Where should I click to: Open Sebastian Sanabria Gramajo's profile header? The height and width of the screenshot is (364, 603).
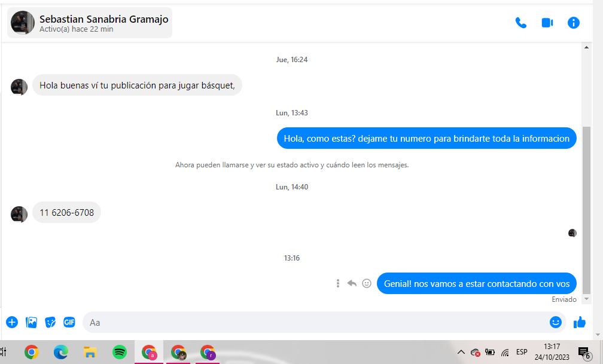(90, 23)
